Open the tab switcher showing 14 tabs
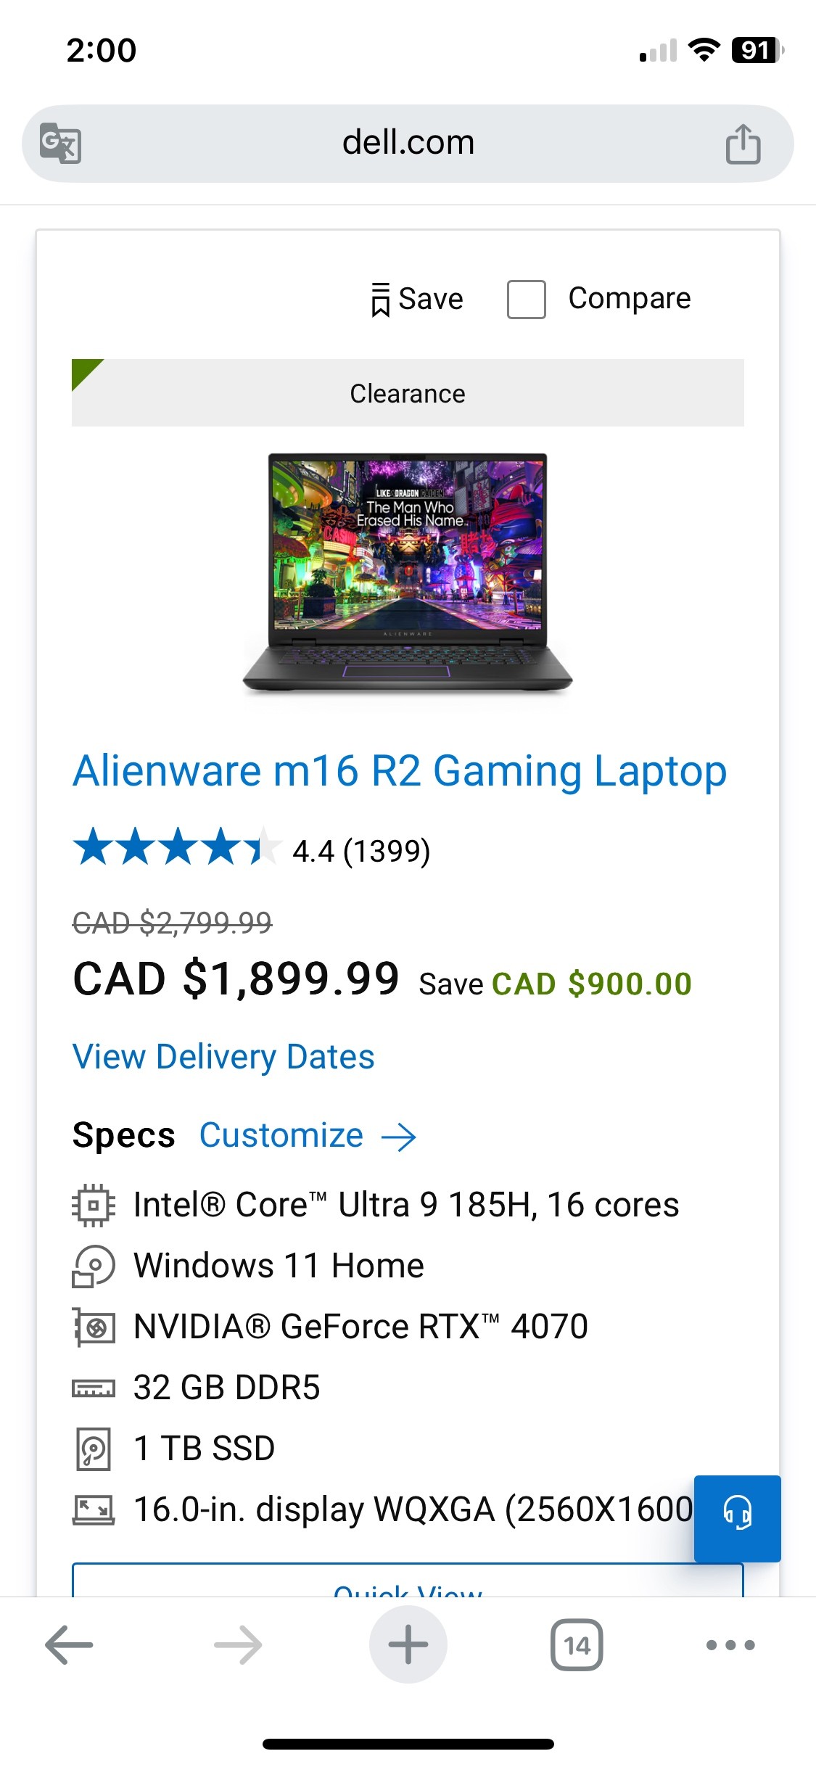 tap(577, 1644)
